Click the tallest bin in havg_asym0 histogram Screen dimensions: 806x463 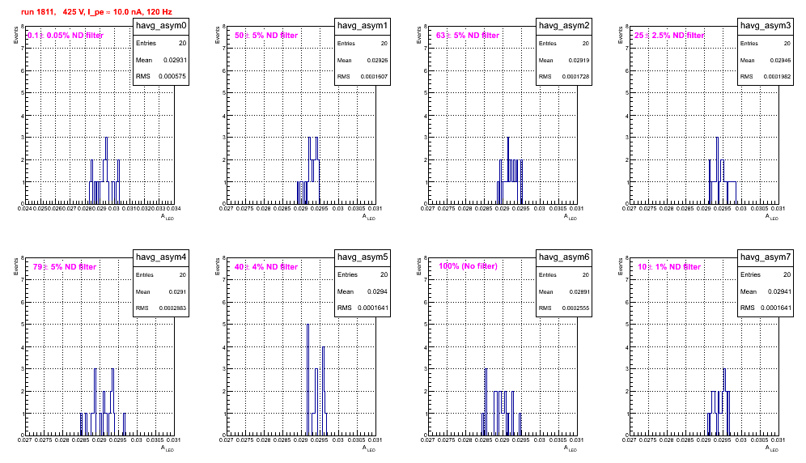(x=106, y=170)
